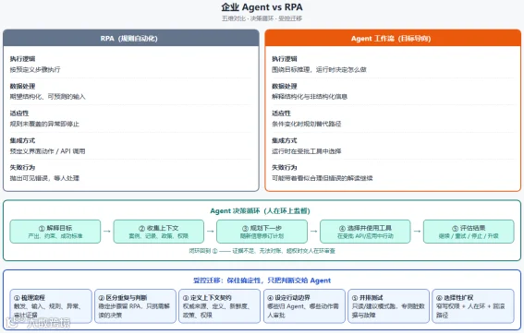Click the '③ 规划下一步' step box

(x=262, y=232)
